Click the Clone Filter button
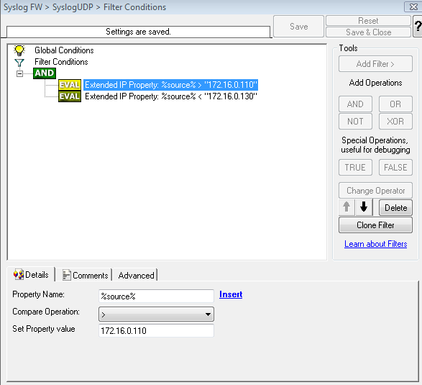 (375, 225)
